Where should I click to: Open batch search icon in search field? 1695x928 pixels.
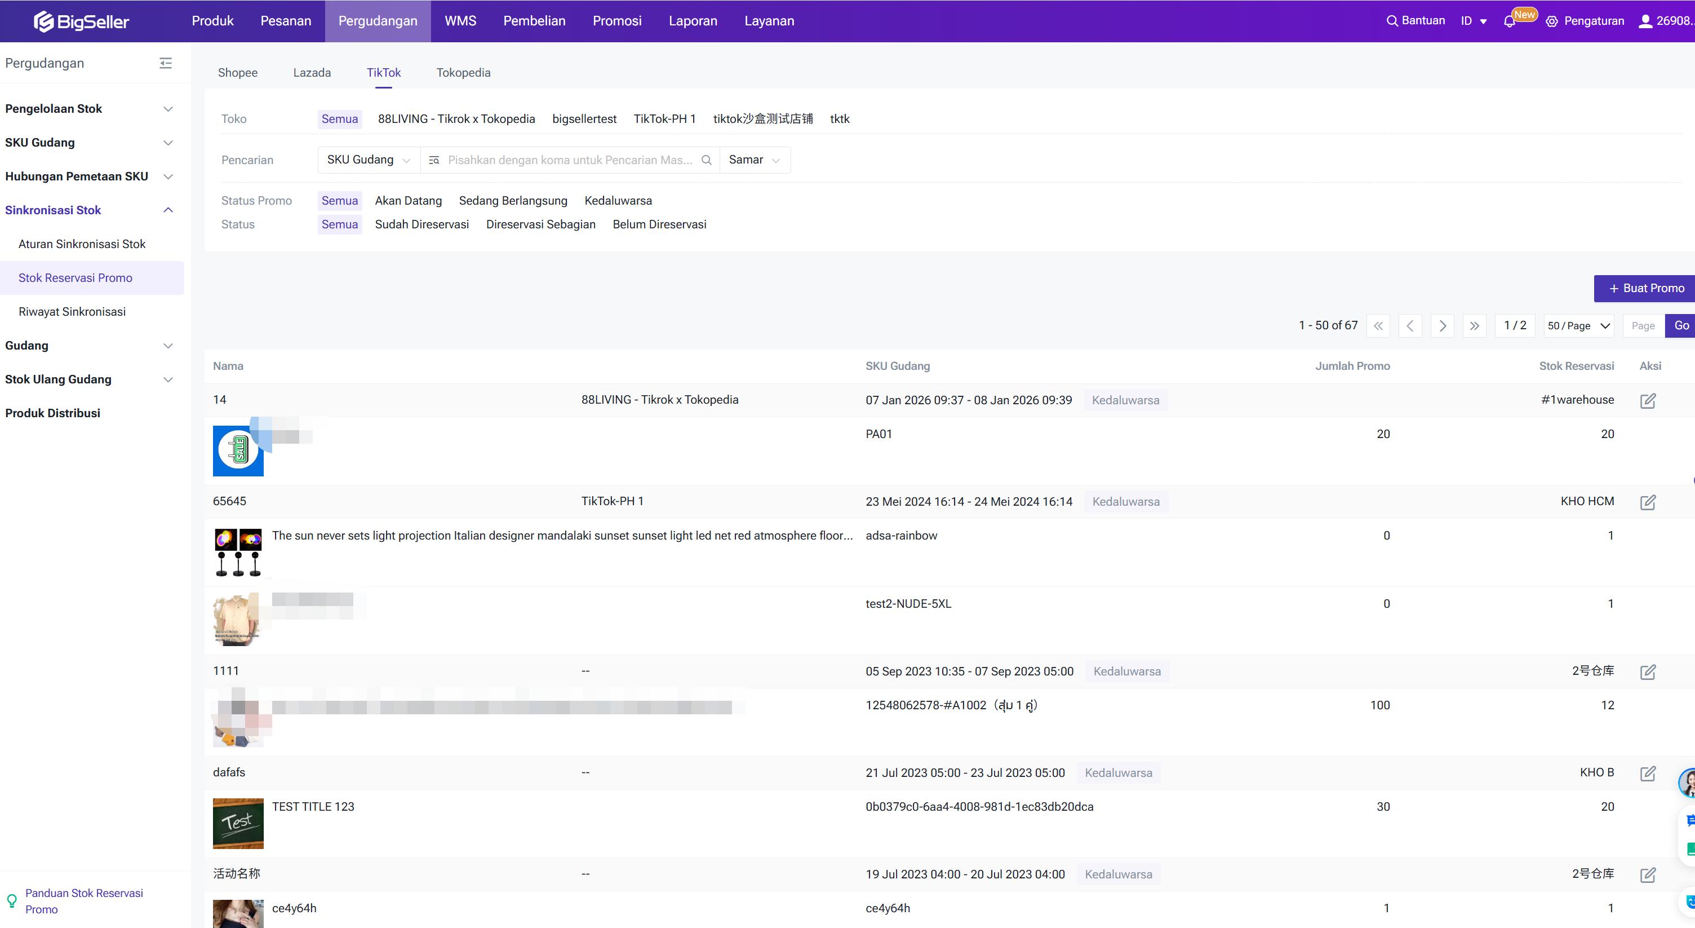[x=434, y=160]
